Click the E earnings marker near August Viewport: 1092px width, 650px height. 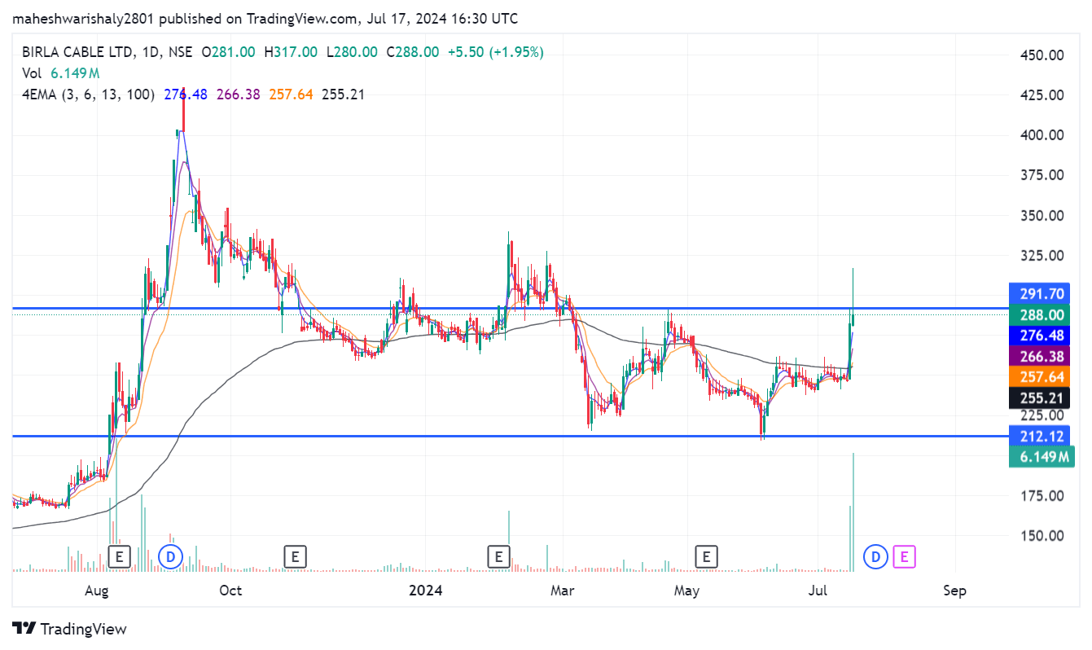pyautogui.click(x=120, y=557)
